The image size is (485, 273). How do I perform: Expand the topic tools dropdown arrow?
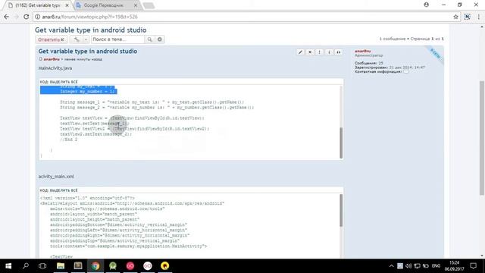[86, 39]
